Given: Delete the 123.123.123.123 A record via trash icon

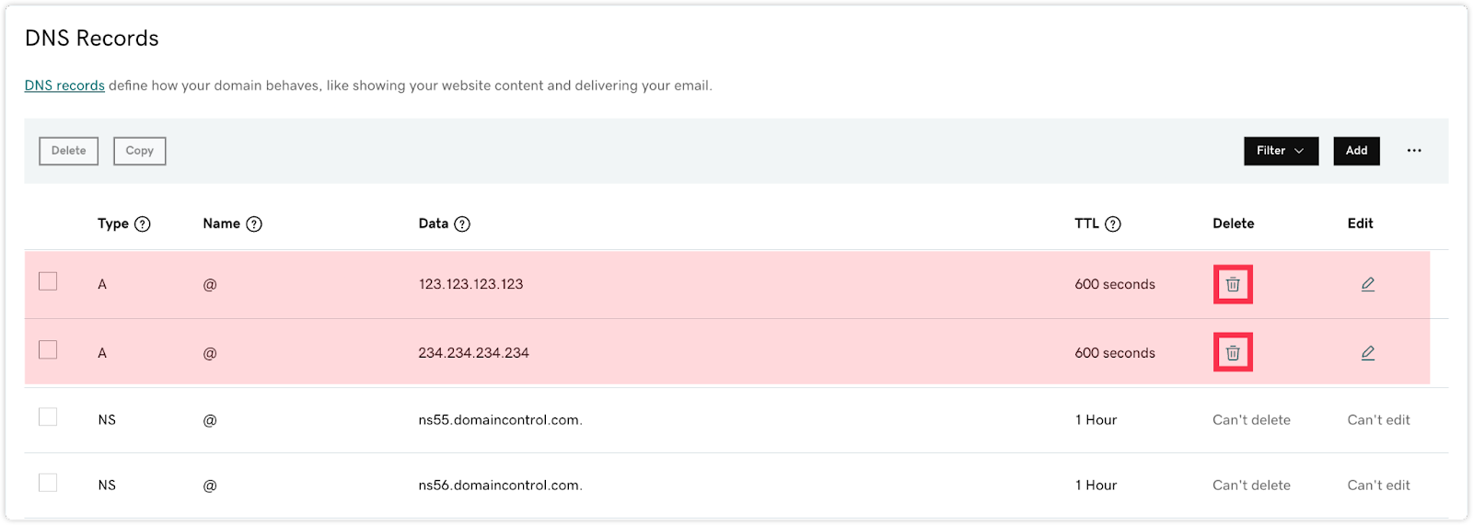Looking at the screenshot, I should tap(1233, 285).
